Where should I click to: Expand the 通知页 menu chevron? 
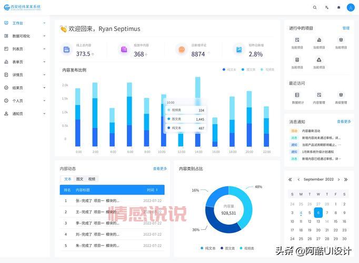point(44,114)
